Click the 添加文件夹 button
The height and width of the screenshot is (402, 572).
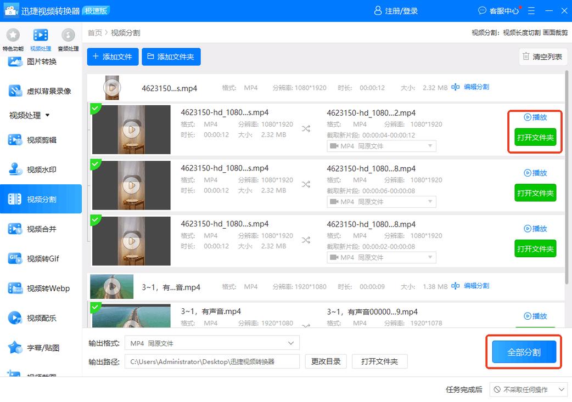click(x=171, y=56)
